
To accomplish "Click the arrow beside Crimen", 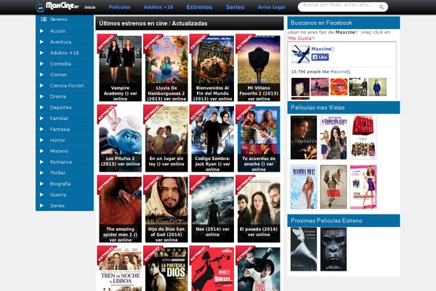I will (x=41, y=75).
